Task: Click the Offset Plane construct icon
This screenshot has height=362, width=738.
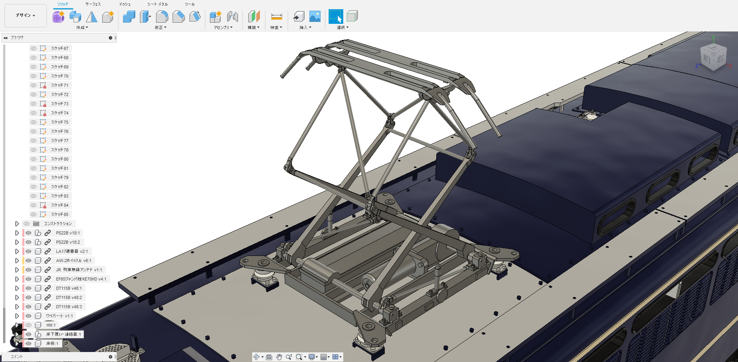Action: (x=254, y=17)
